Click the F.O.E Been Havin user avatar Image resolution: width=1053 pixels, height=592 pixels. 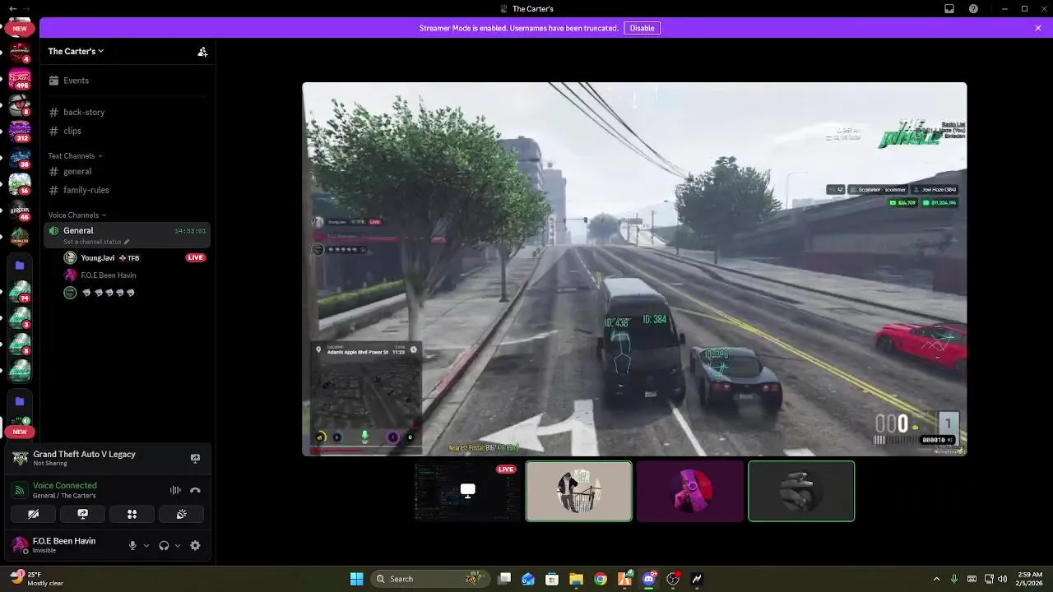coord(20,545)
